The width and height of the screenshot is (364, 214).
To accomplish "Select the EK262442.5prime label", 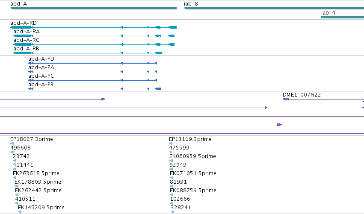I will pyautogui.click(x=38, y=191).
